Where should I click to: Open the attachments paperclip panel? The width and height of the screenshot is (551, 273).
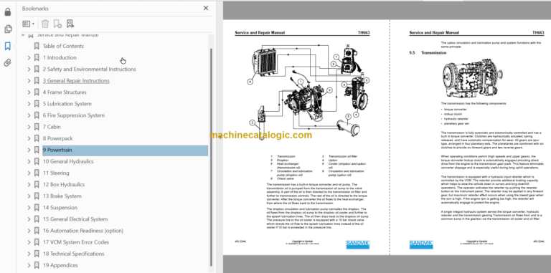point(7,63)
